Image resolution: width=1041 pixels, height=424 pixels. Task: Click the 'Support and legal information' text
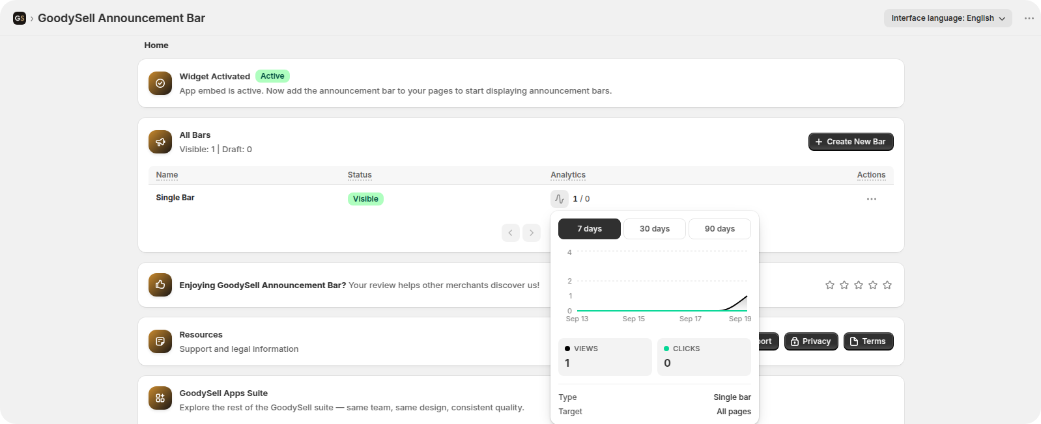pos(239,349)
